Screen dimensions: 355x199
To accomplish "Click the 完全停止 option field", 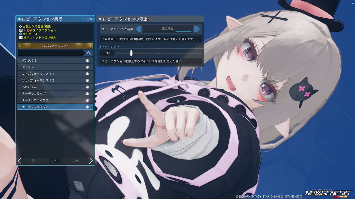I will pyautogui.click(x=168, y=29).
